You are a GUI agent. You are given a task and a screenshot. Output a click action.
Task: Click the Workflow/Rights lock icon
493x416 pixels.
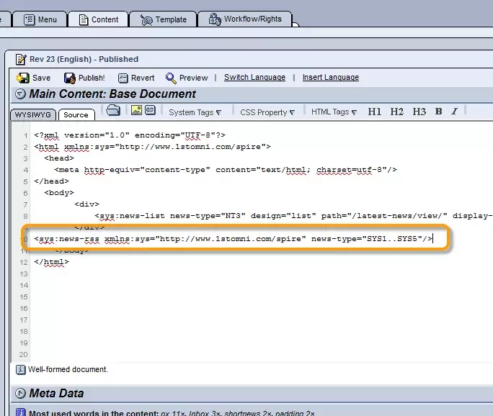point(215,19)
